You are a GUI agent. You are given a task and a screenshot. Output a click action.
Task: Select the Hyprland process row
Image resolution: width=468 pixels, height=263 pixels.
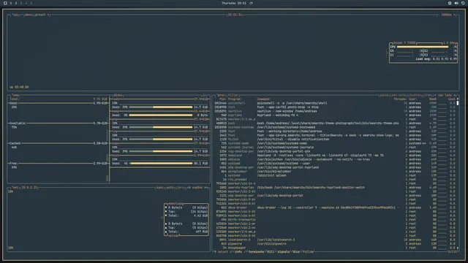[335, 115]
